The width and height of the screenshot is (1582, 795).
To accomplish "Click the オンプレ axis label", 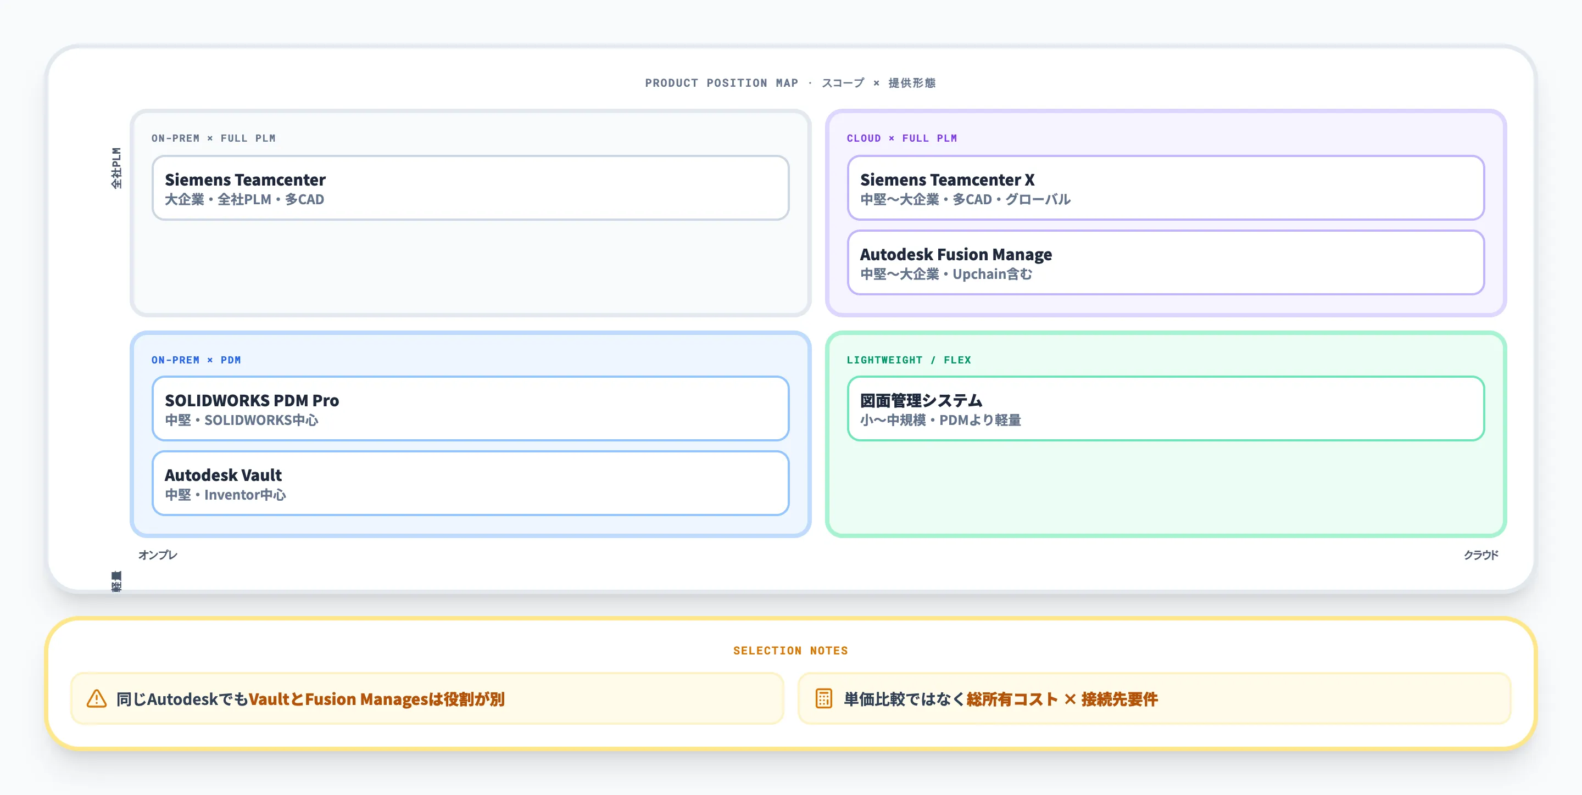I will [158, 555].
